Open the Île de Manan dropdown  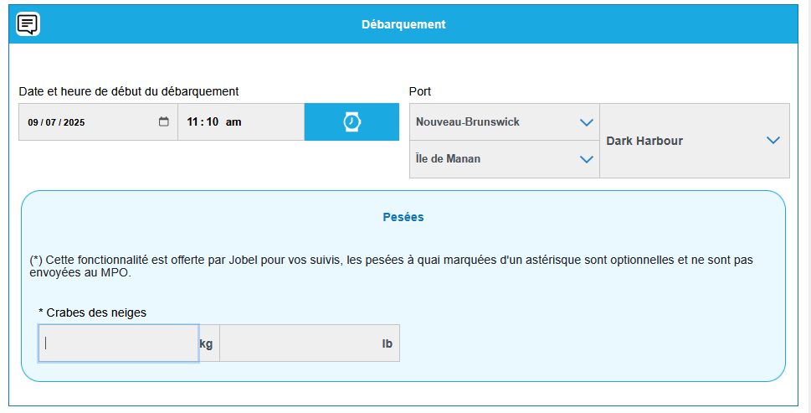[x=586, y=159]
